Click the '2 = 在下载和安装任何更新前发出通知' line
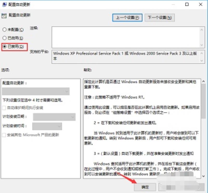 [125, 123]
